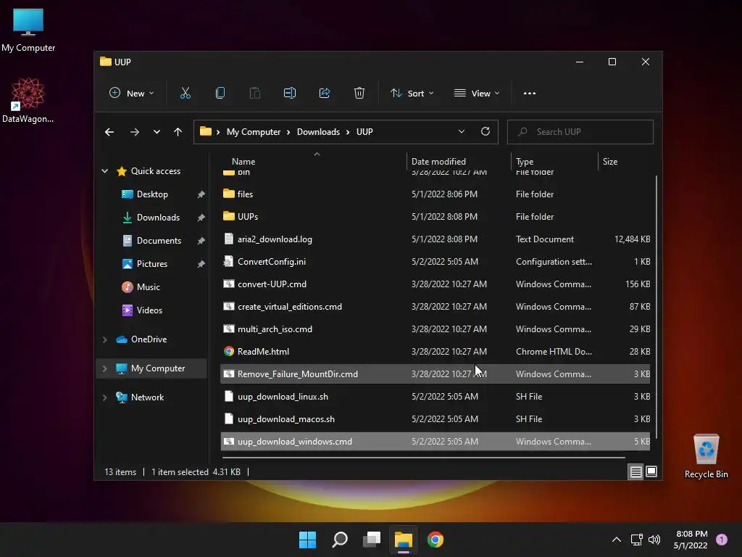This screenshot has height=557, width=742.
Task: Select the DataWagon desktop shortcut
Action: pos(28,100)
